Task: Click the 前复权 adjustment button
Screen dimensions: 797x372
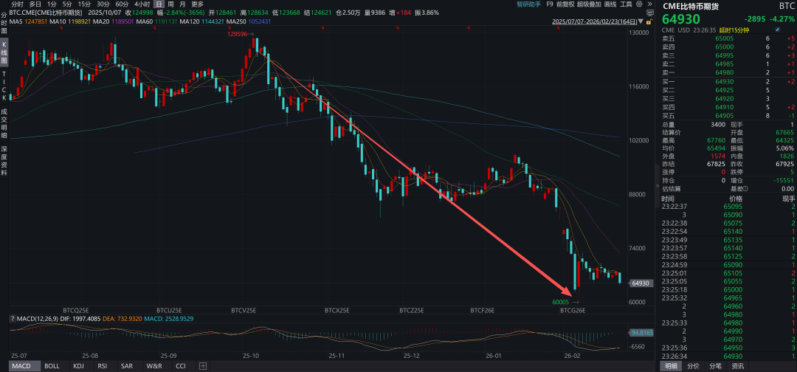Action: click(565, 4)
